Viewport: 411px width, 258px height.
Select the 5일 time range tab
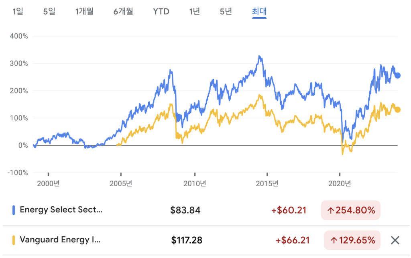tap(49, 11)
